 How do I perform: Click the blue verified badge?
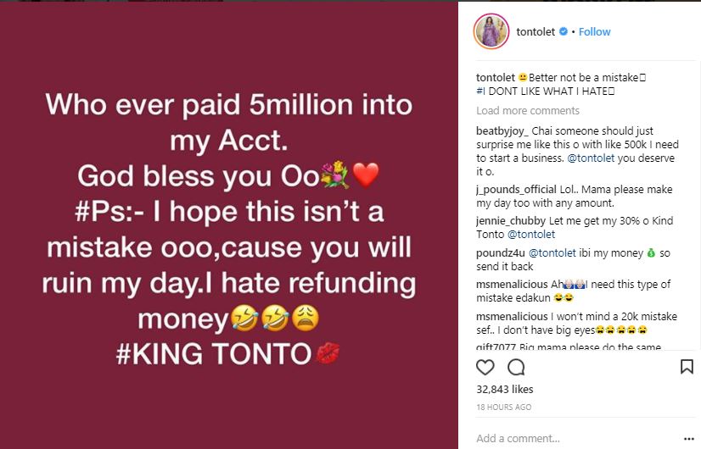564,32
